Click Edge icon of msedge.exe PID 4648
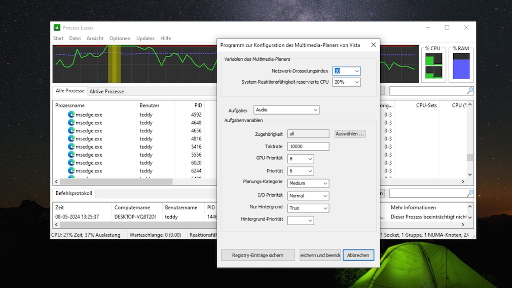The width and height of the screenshot is (512, 288). (71, 122)
